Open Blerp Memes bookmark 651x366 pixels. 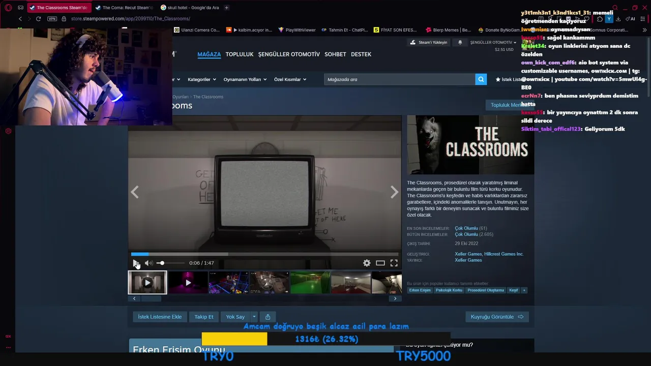(448, 30)
